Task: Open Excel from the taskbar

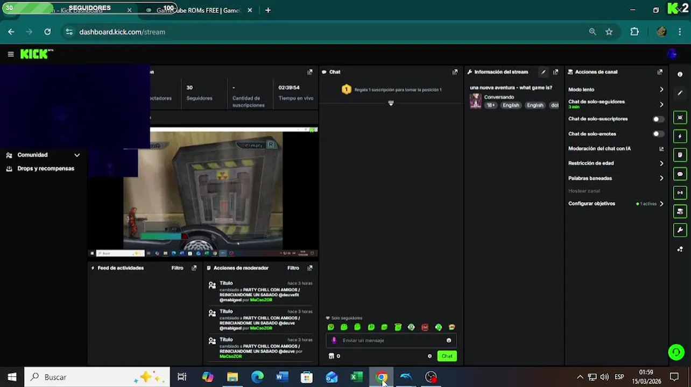Action: [356, 377]
